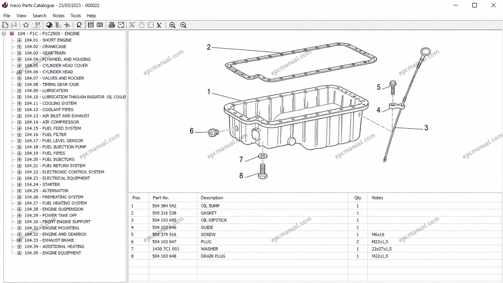This screenshot has height=283, width=503.
Task: Expand the 104.01 - SHORT ENGINE node
Action: pos(19,40)
